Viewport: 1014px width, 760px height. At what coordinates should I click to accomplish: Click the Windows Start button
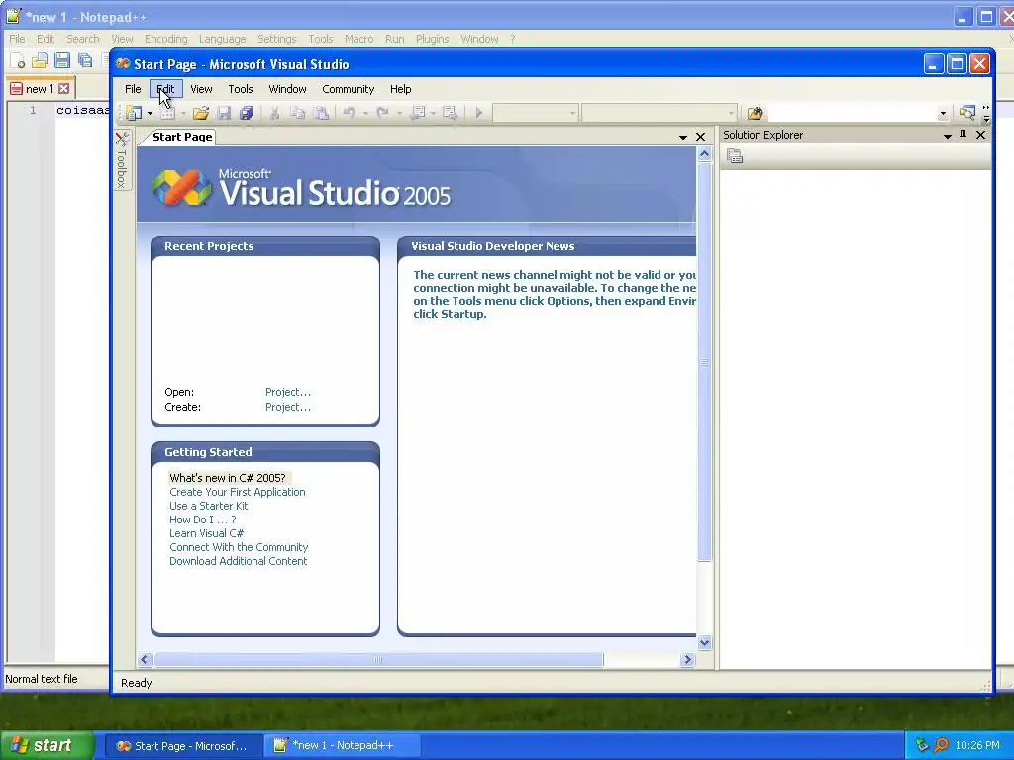47,746
